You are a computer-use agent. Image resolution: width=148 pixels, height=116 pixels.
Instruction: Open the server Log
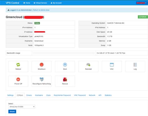pyautogui.click(x=135, y=66)
